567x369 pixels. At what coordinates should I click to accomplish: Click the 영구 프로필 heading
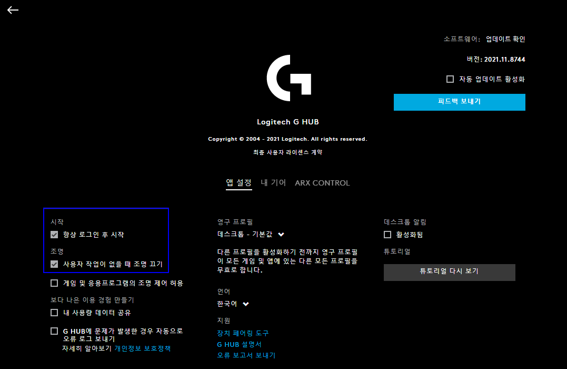(x=235, y=222)
